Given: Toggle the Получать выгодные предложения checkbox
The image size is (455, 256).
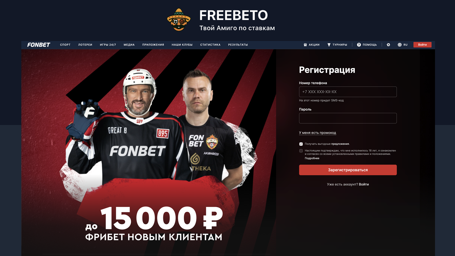Looking at the screenshot, I should (301, 144).
